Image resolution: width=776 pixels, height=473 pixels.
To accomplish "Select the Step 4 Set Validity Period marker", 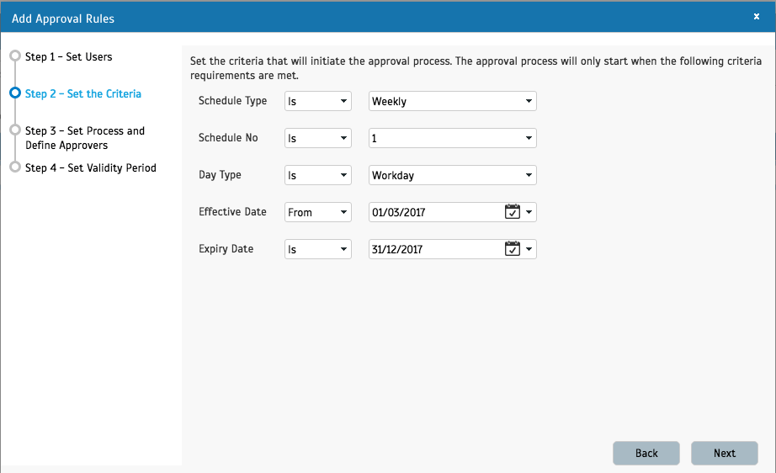I will click(14, 167).
